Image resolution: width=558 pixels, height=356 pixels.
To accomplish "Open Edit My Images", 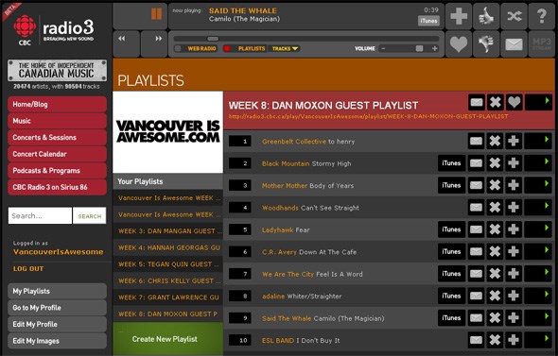I will [x=57, y=341].
